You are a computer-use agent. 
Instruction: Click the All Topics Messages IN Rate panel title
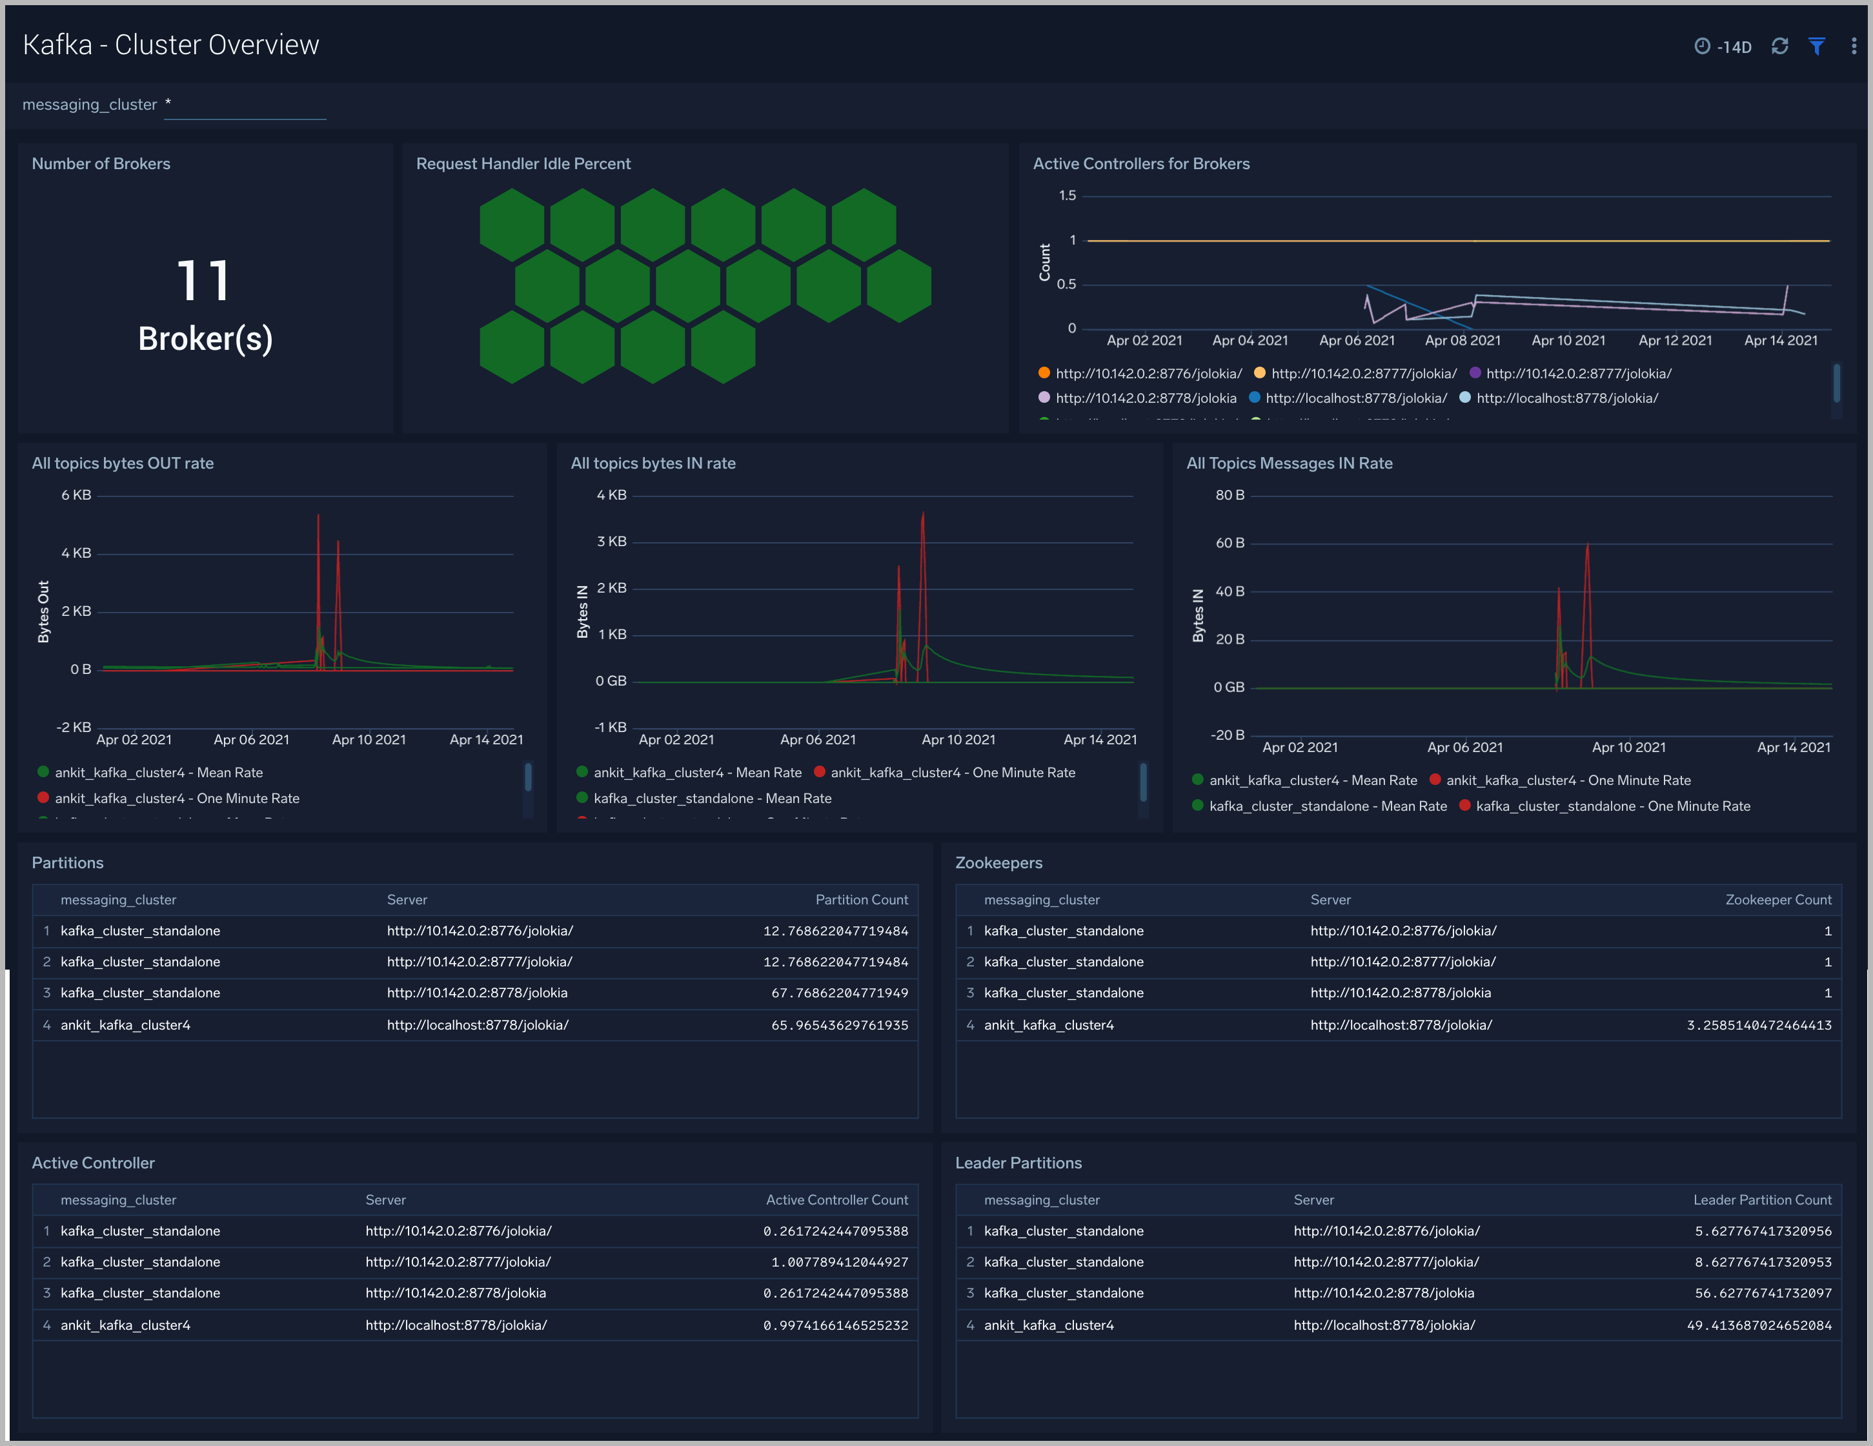coord(1290,462)
